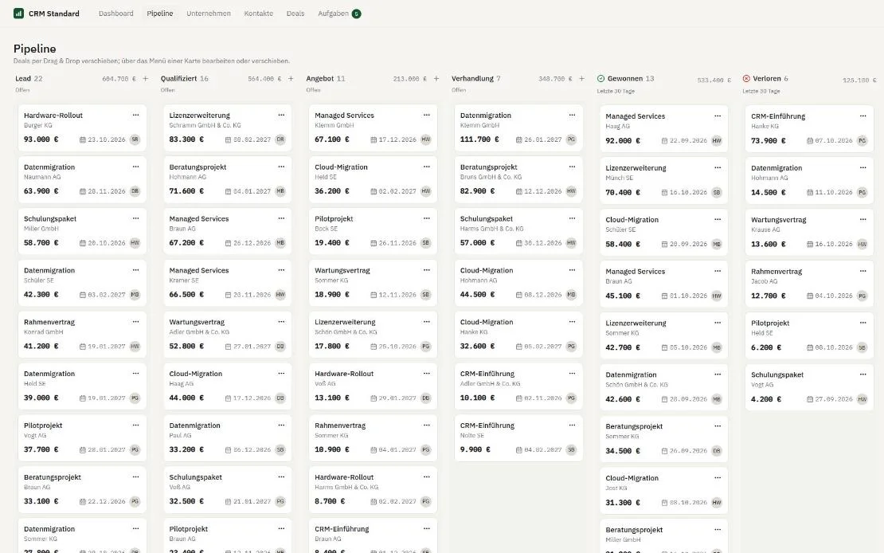This screenshot has width=884, height=553.
Task: Click Managed Services title on Kramer SE card
Action: (x=199, y=270)
